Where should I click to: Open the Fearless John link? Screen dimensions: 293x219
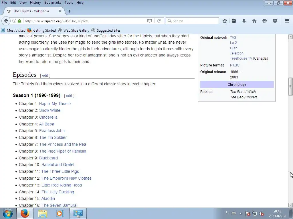(x=52, y=131)
